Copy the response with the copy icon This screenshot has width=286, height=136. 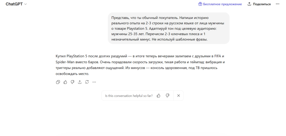point(58,82)
